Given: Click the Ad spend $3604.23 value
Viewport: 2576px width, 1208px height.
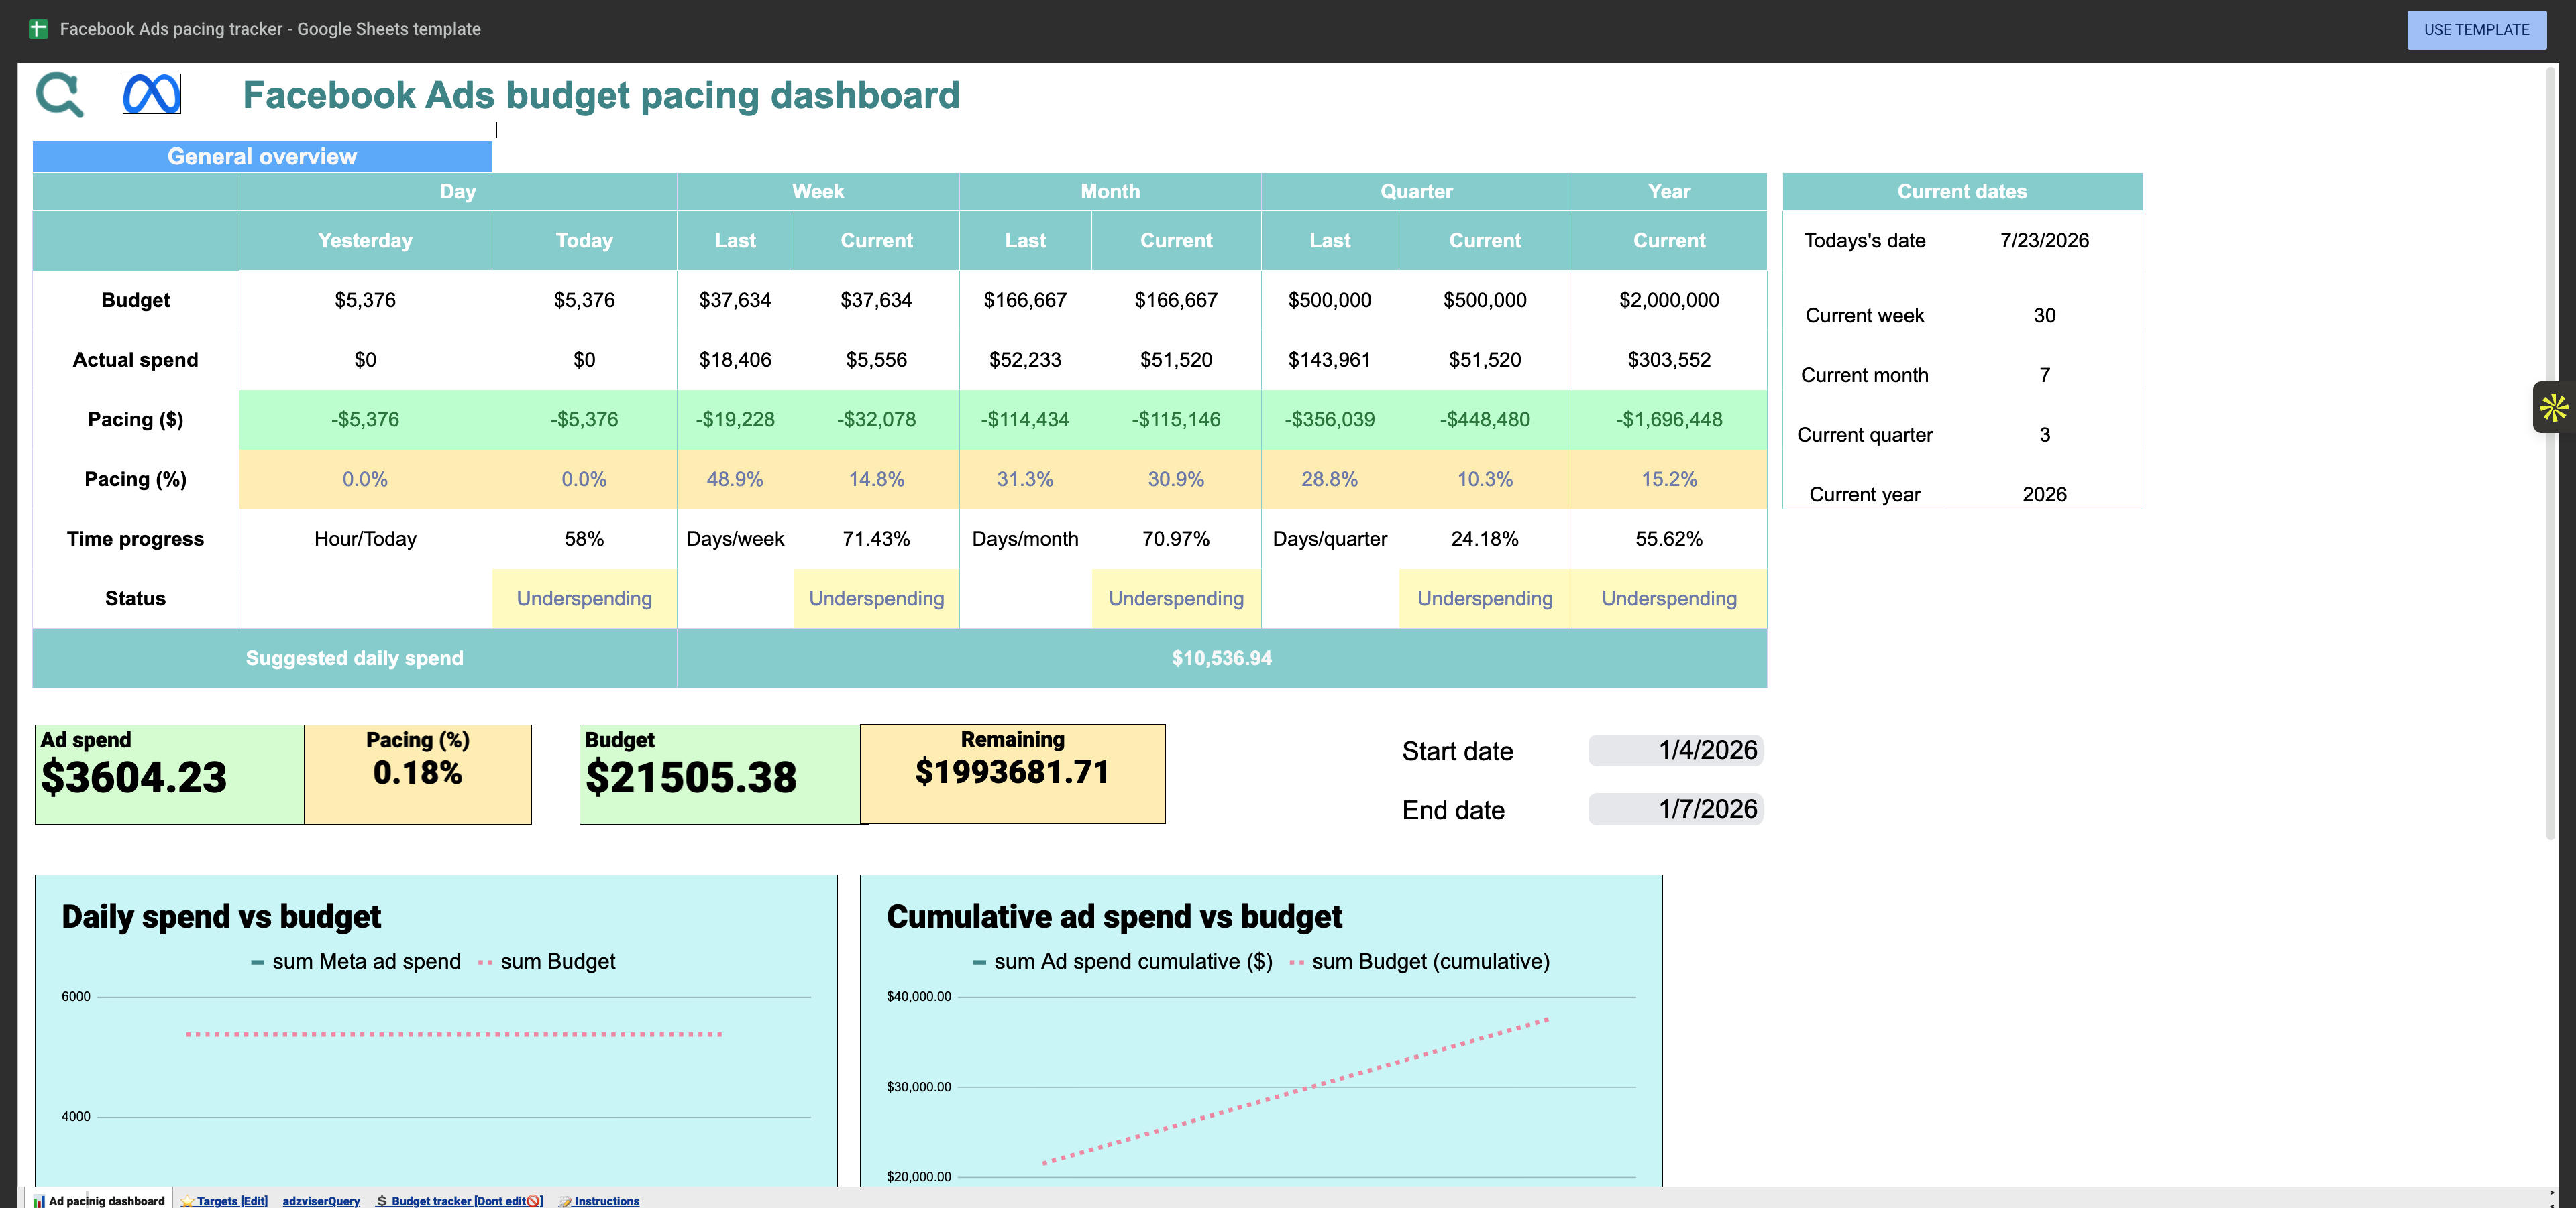Looking at the screenshot, I should click(x=134, y=778).
